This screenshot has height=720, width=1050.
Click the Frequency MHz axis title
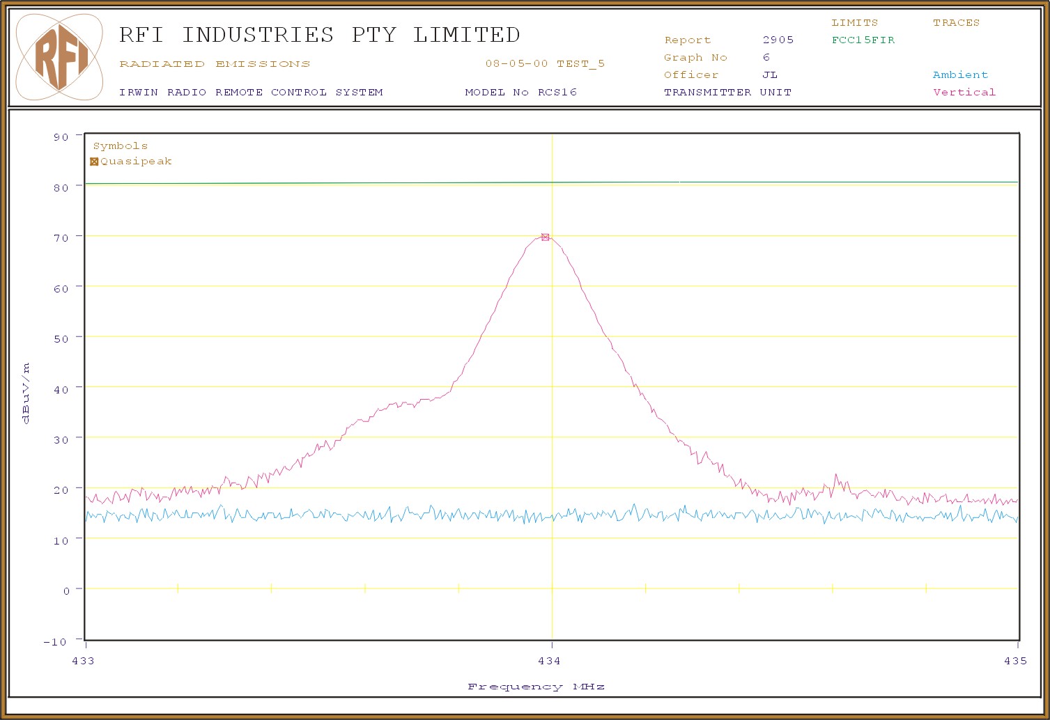(x=536, y=687)
